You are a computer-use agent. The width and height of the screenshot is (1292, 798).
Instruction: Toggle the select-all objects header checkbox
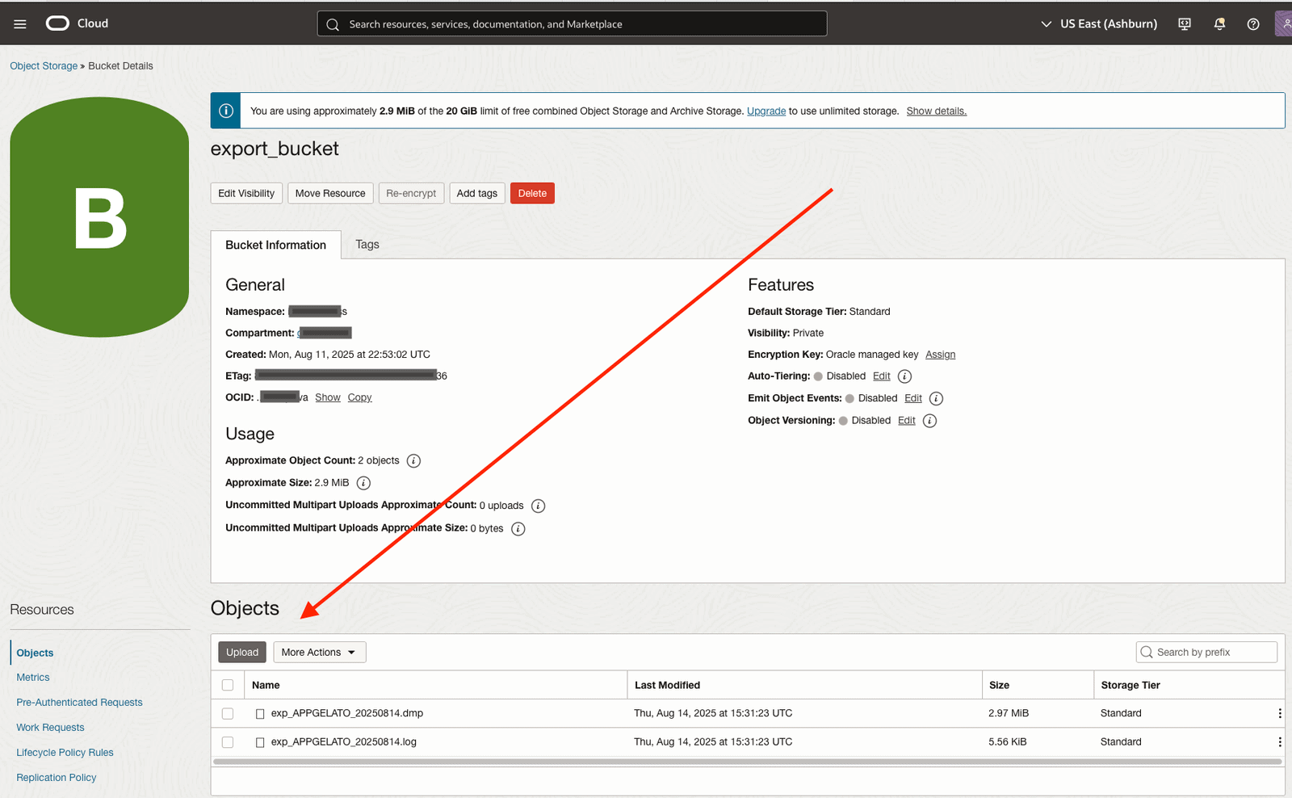tap(228, 685)
